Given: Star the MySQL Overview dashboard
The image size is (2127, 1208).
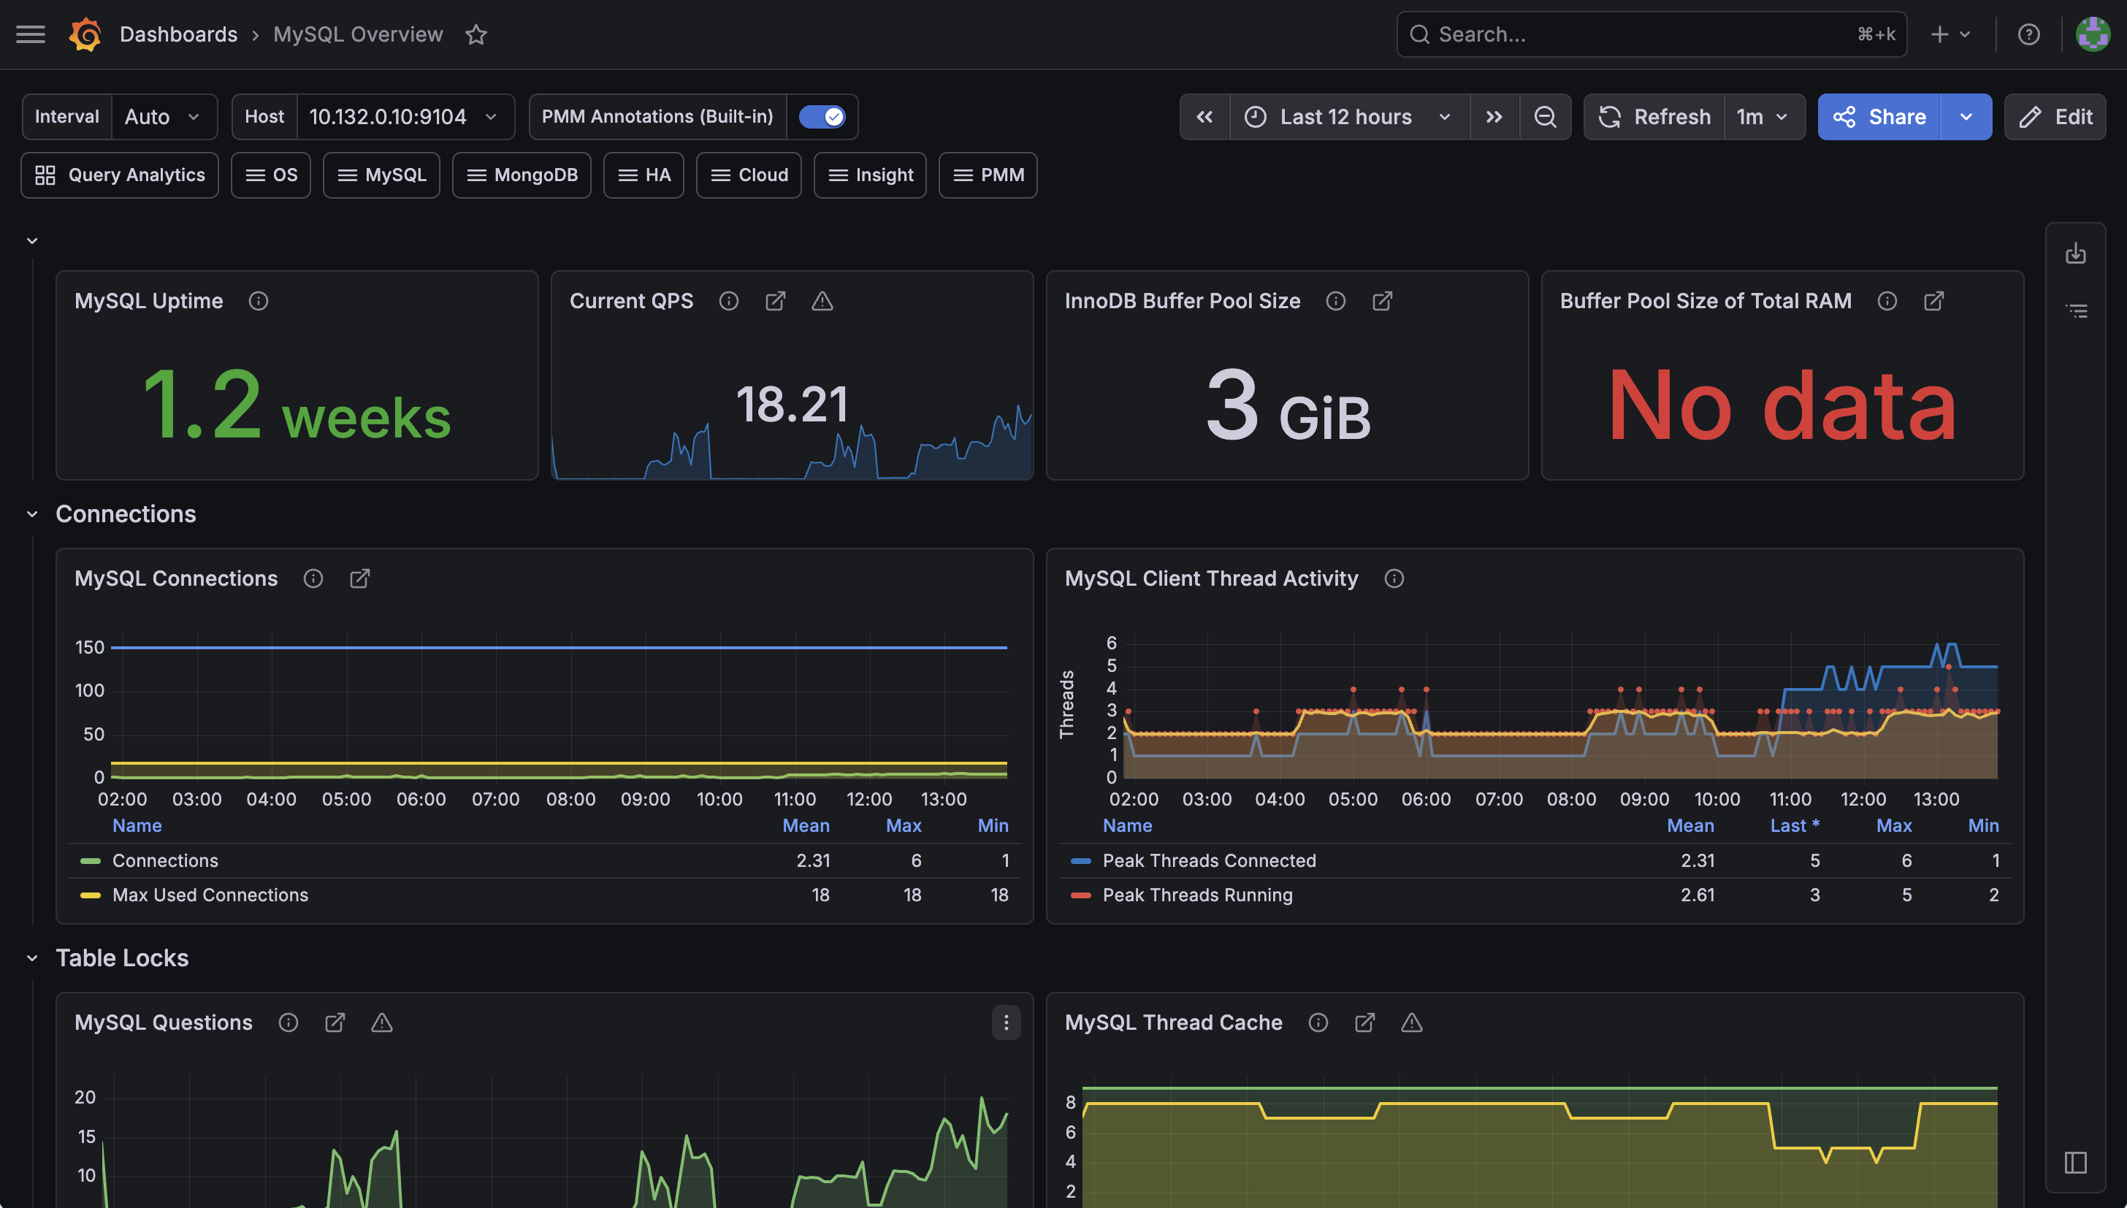Looking at the screenshot, I should pyautogui.click(x=476, y=34).
